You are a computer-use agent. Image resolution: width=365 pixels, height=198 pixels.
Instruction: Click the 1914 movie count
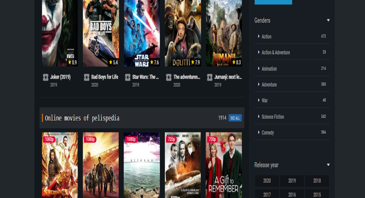coord(223,118)
